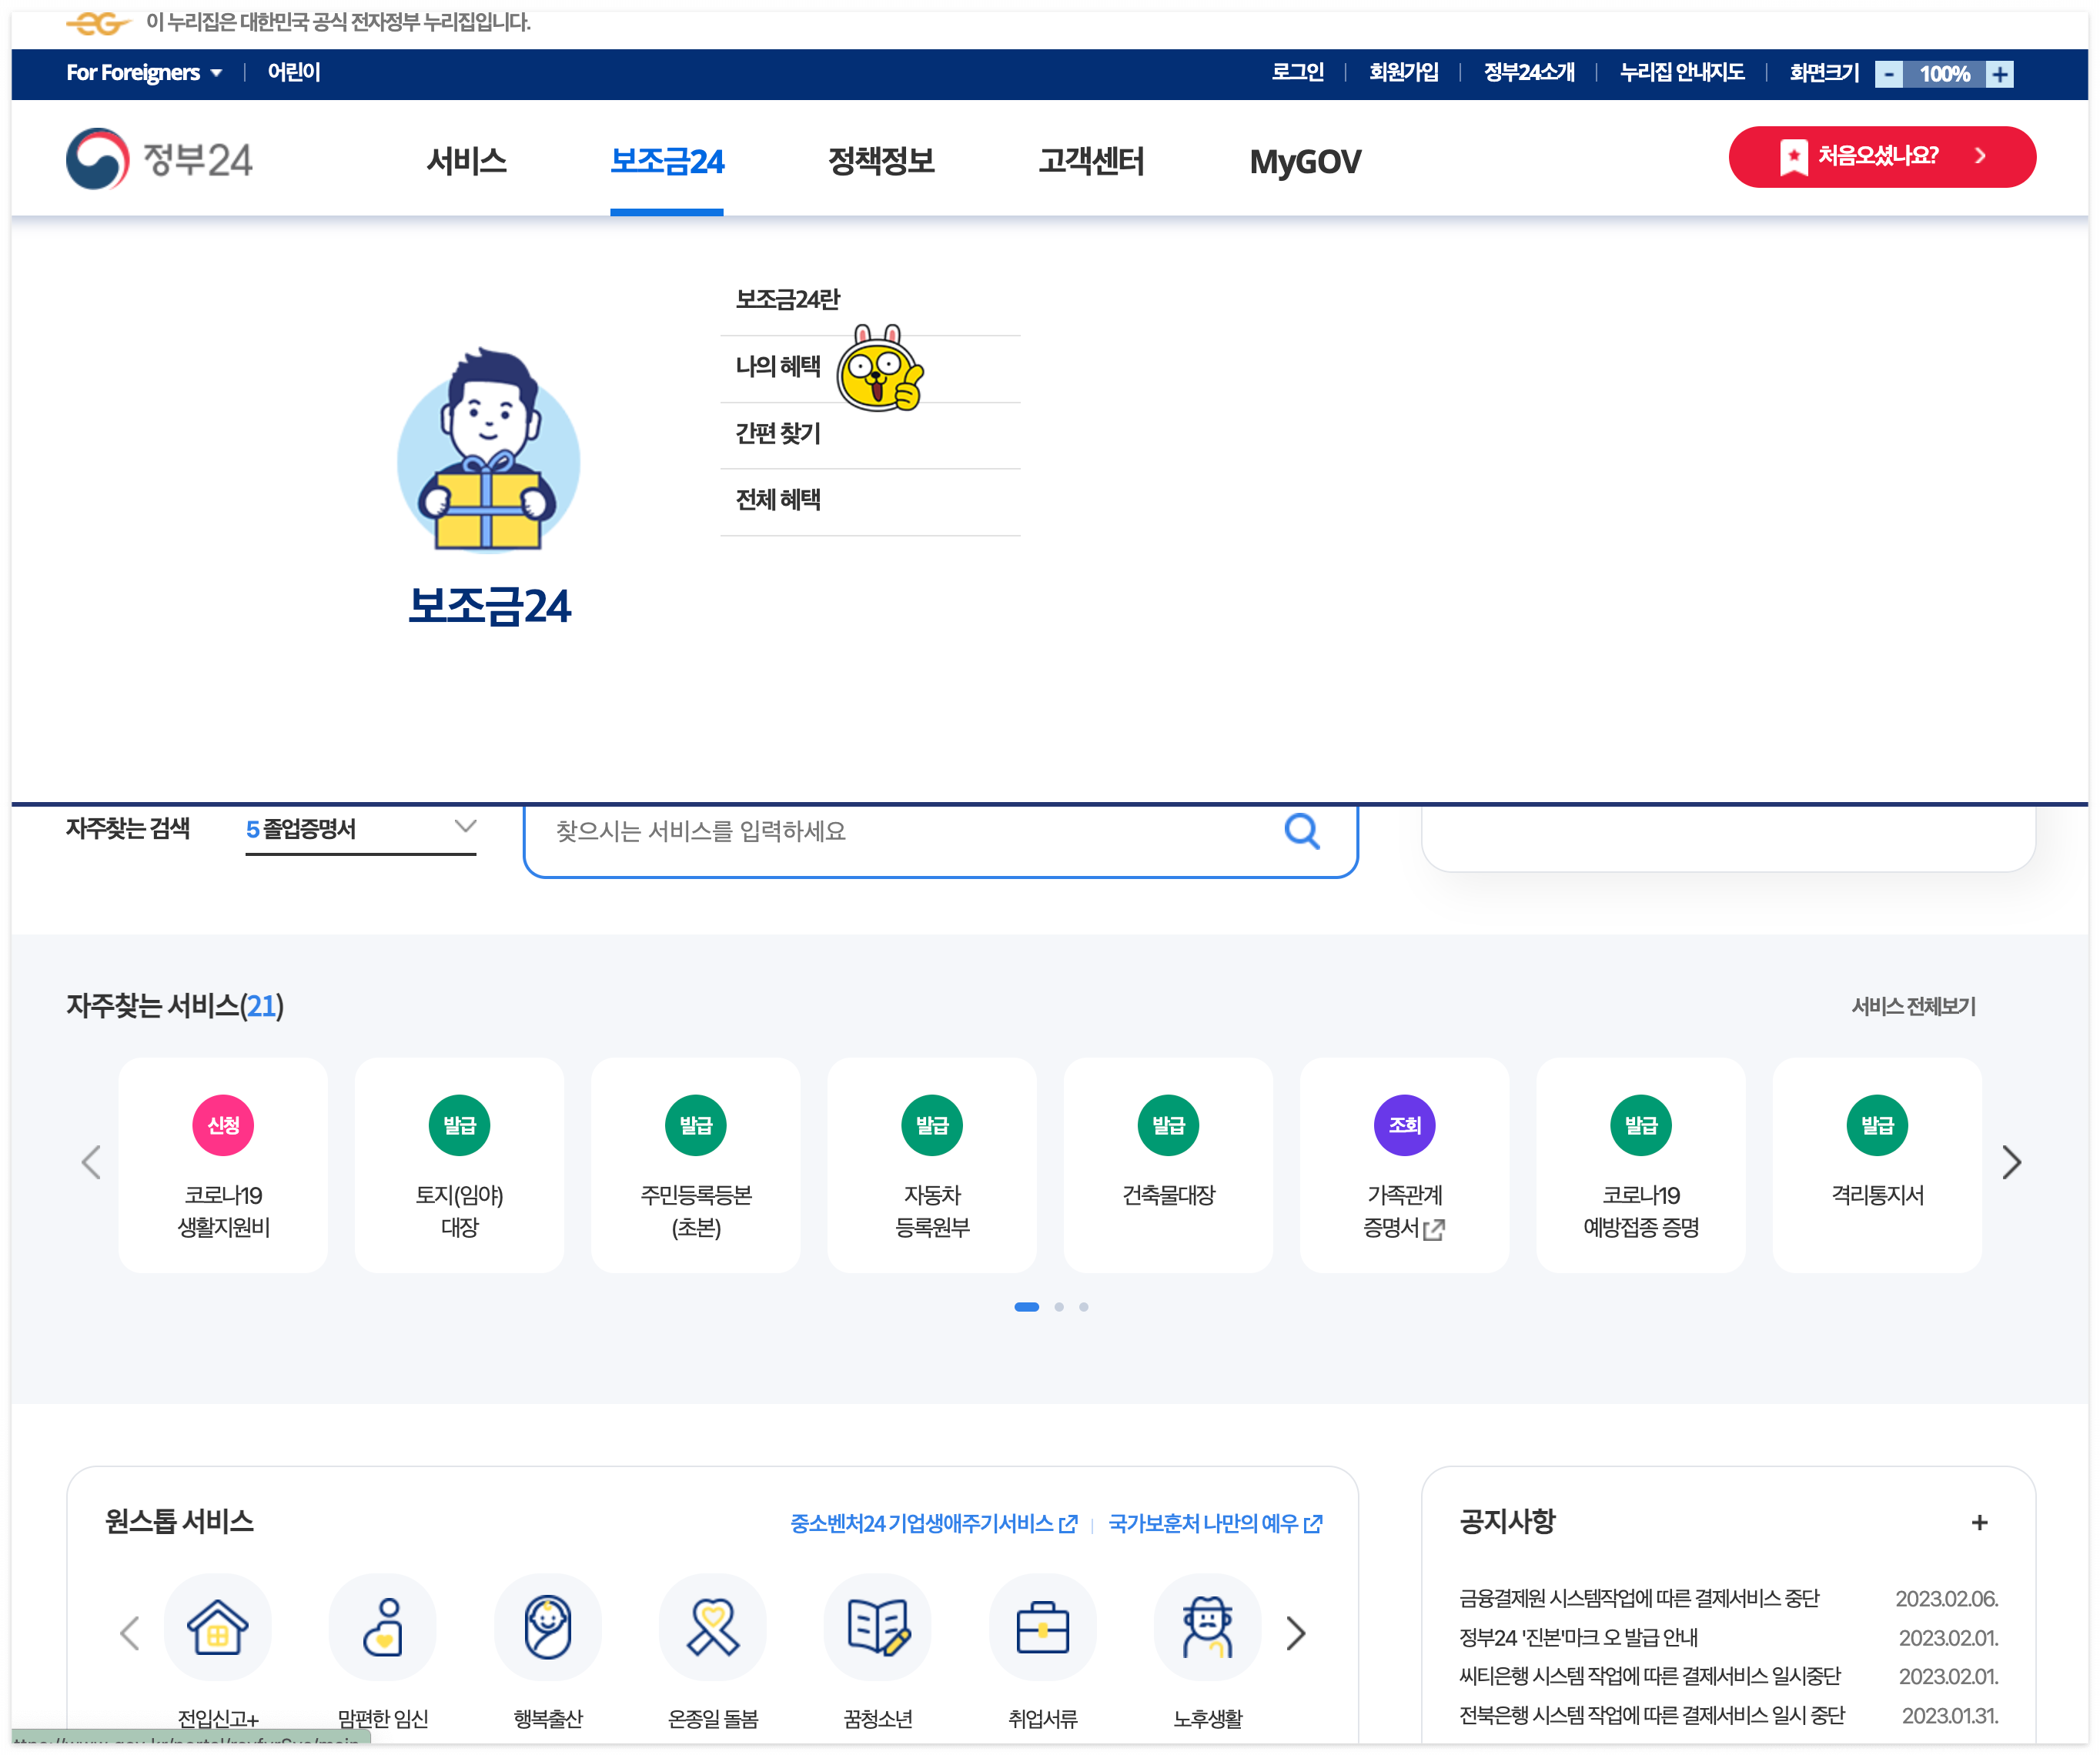Go to second carousel page dot
Image resolution: width=2100 pixels, height=1755 pixels.
(1059, 1307)
